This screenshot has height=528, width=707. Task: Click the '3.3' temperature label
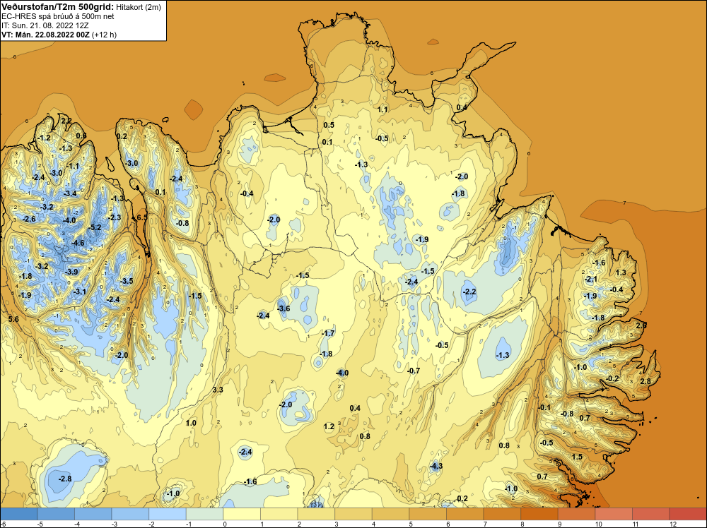[218, 390]
